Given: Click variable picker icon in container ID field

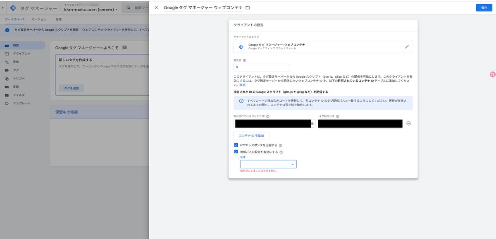Looking at the screenshot, I should tap(312, 123).
